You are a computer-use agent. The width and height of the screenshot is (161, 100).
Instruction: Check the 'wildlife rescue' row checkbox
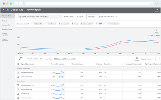click(18, 94)
